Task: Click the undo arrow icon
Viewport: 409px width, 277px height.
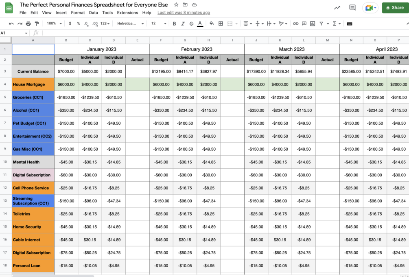Action: 11,24
